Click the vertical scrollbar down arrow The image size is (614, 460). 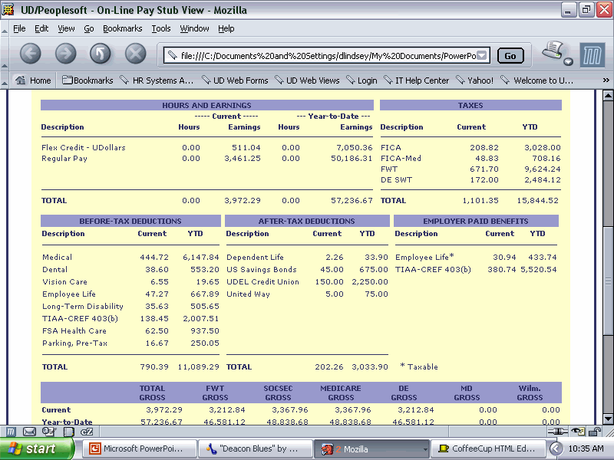pyautogui.click(x=607, y=419)
